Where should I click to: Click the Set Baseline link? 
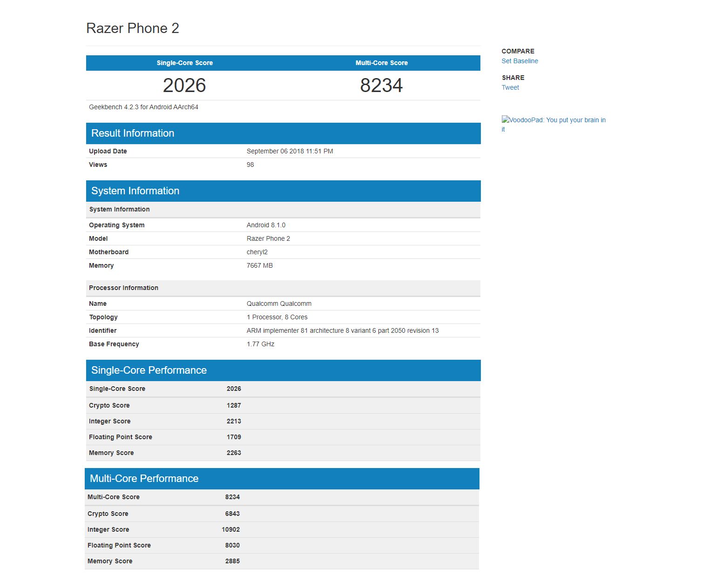click(520, 61)
